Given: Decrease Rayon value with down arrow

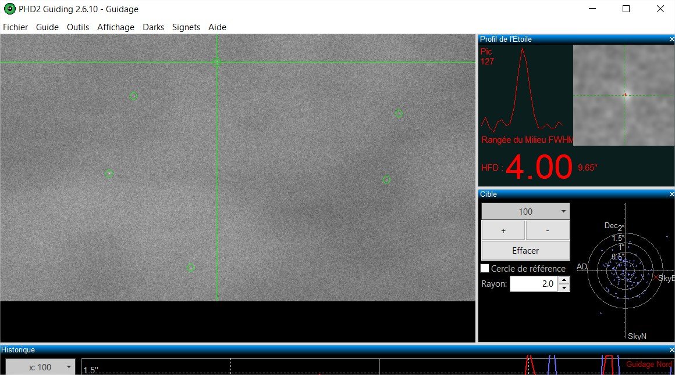Looking at the screenshot, I should (x=564, y=288).
